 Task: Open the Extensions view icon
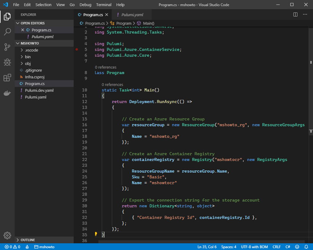click(x=7, y=78)
